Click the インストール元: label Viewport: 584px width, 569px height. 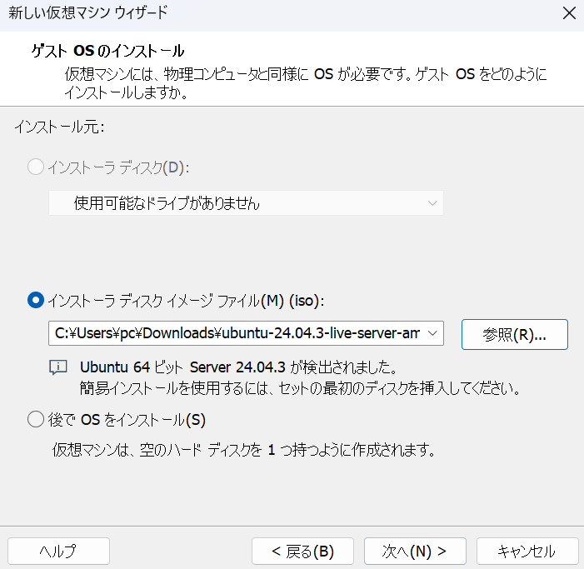pos(58,127)
